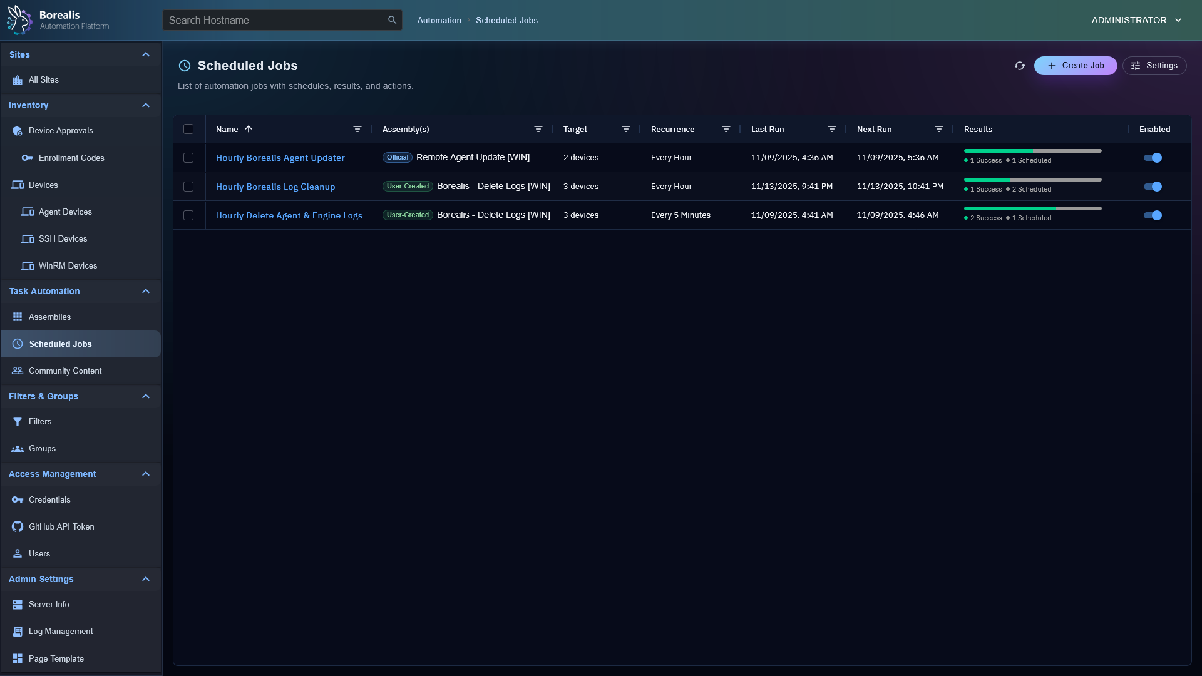Open the Next Run column filter icon
The height and width of the screenshot is (676, 1202).
(938, 129)
